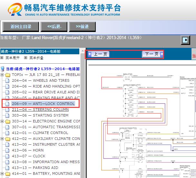Image resolution: width=196 pixels, height=178 pixels.
Task: Click the 菜单折叠 list icon
Action: 25,58
